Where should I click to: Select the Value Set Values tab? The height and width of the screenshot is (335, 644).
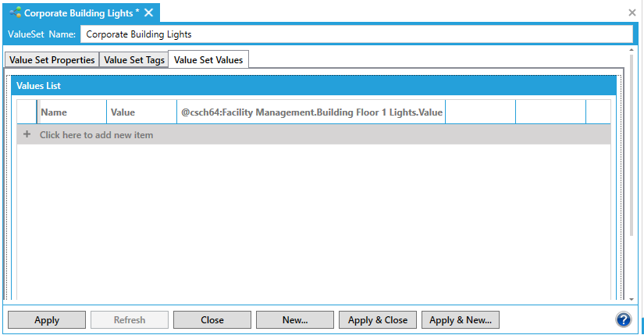coord(208,60)
